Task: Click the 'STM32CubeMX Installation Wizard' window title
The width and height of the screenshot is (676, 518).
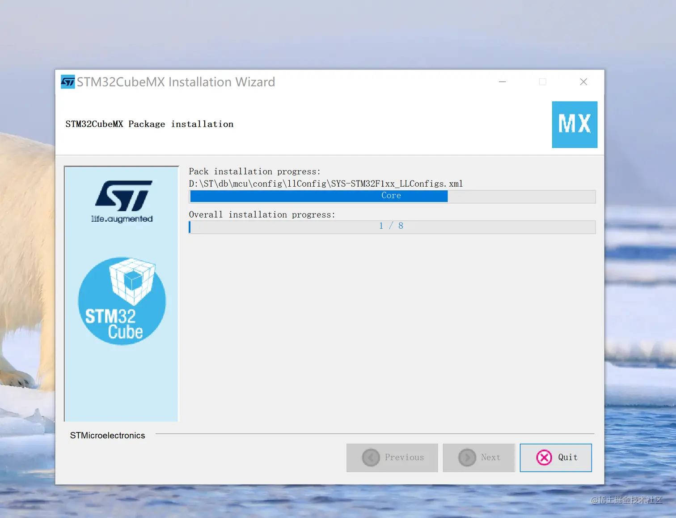Action: coord(176,82)
